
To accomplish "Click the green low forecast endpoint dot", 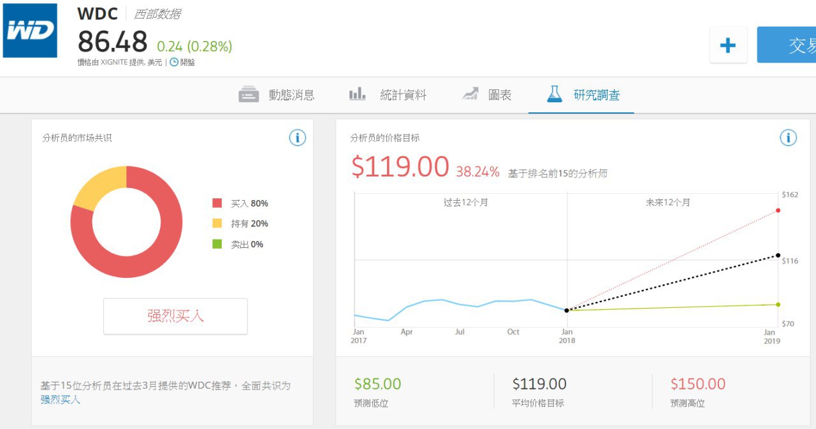I will [x=778, y=305].
